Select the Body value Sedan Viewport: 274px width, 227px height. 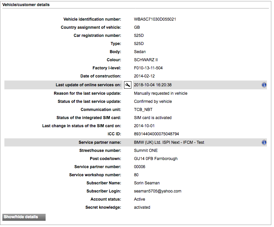click(140, 52)
